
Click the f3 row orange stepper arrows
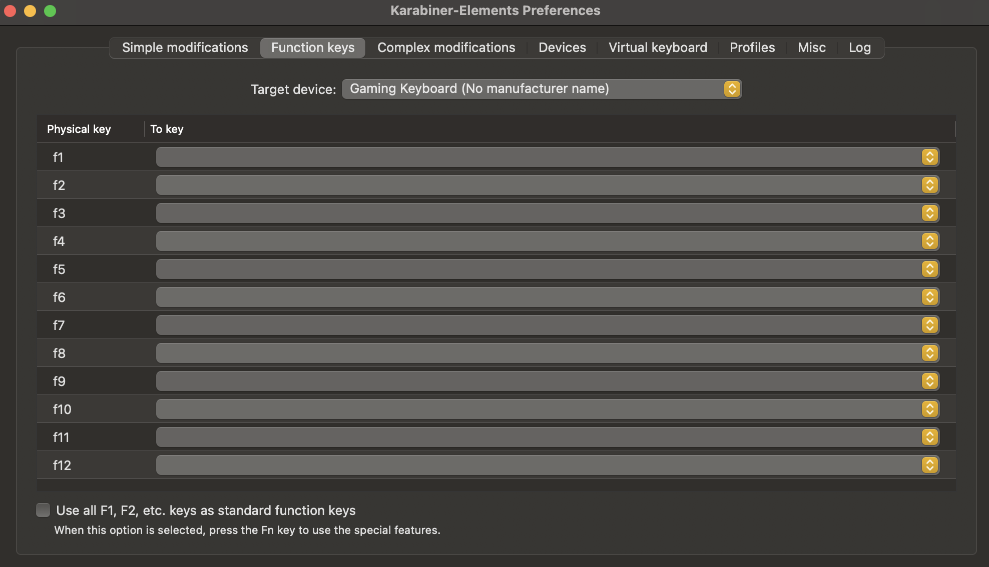(x=929, y=213)
